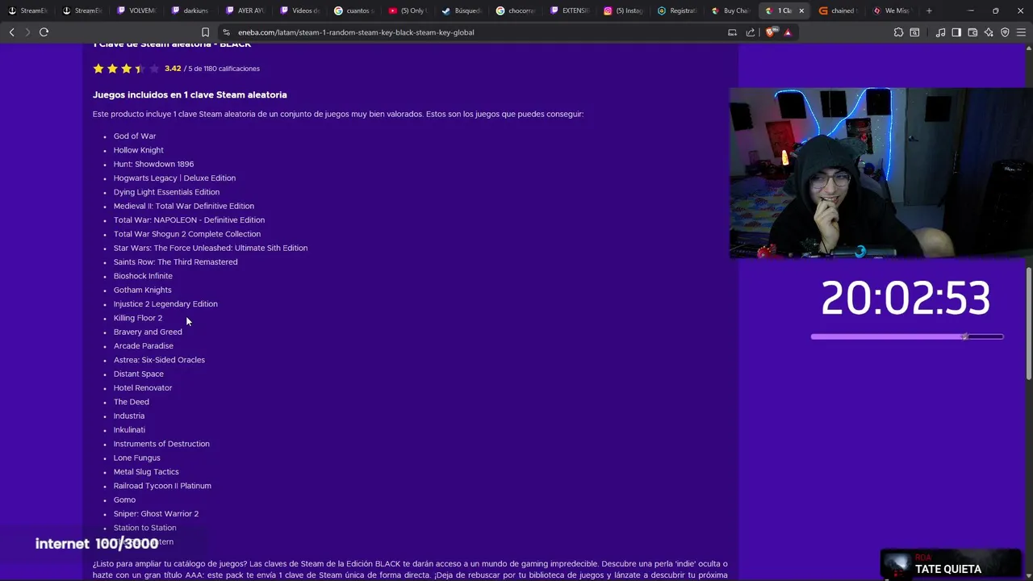The image size is (1033, 581).
Task: Switch to the 'Registrat' tab
Action: (676, 10)
